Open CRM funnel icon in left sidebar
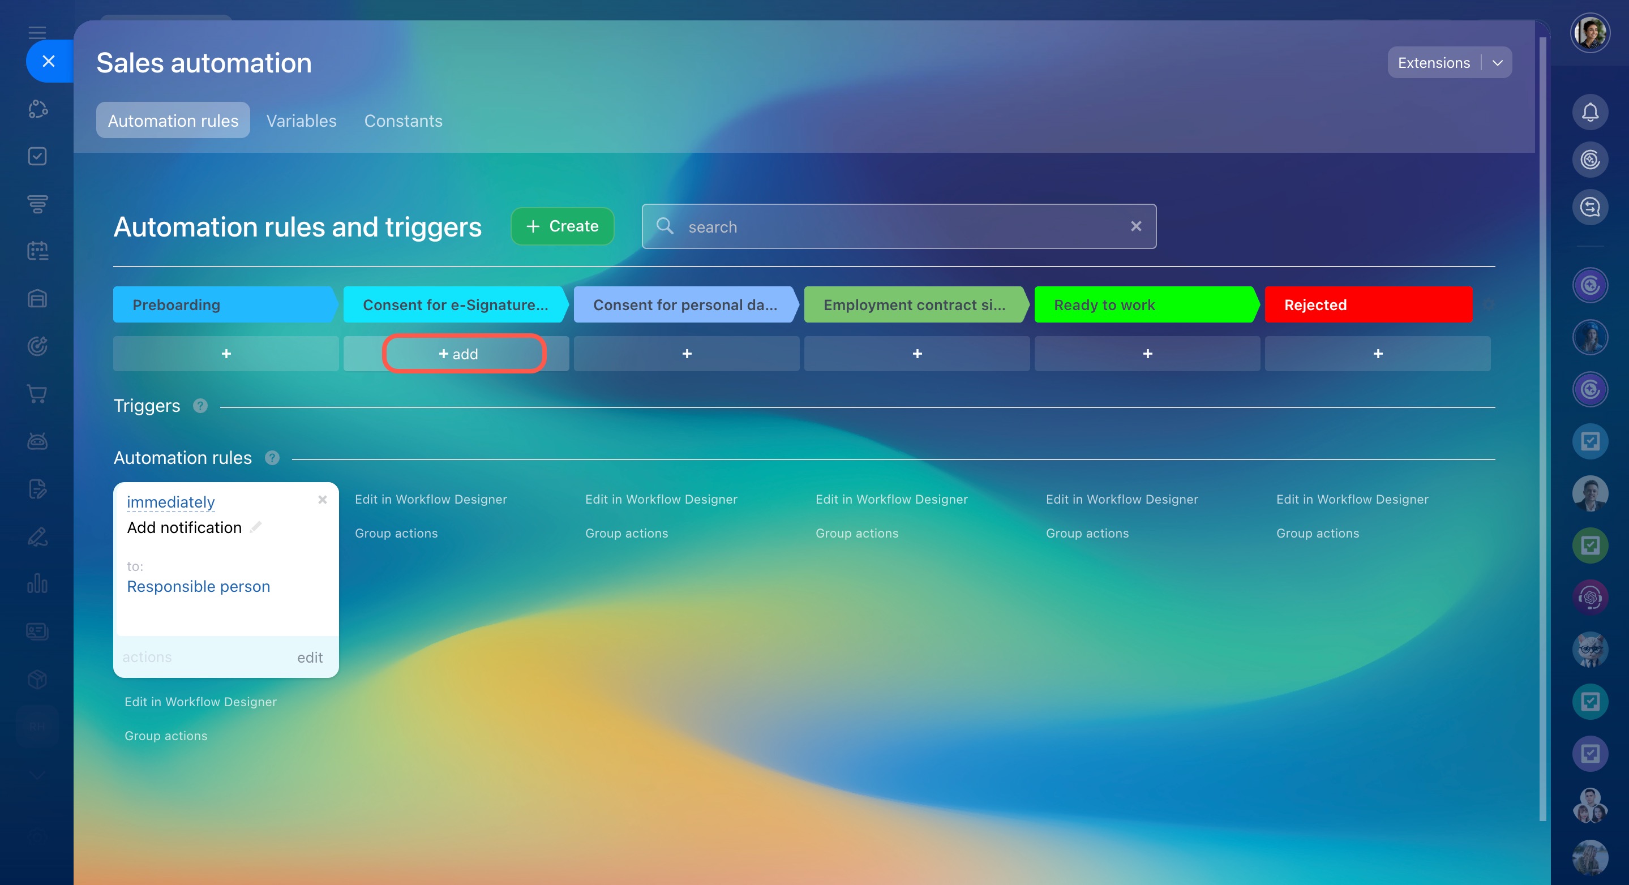The width and height of the screenshot is (1629, 885). pyautogui.click(x=37, y=204)
